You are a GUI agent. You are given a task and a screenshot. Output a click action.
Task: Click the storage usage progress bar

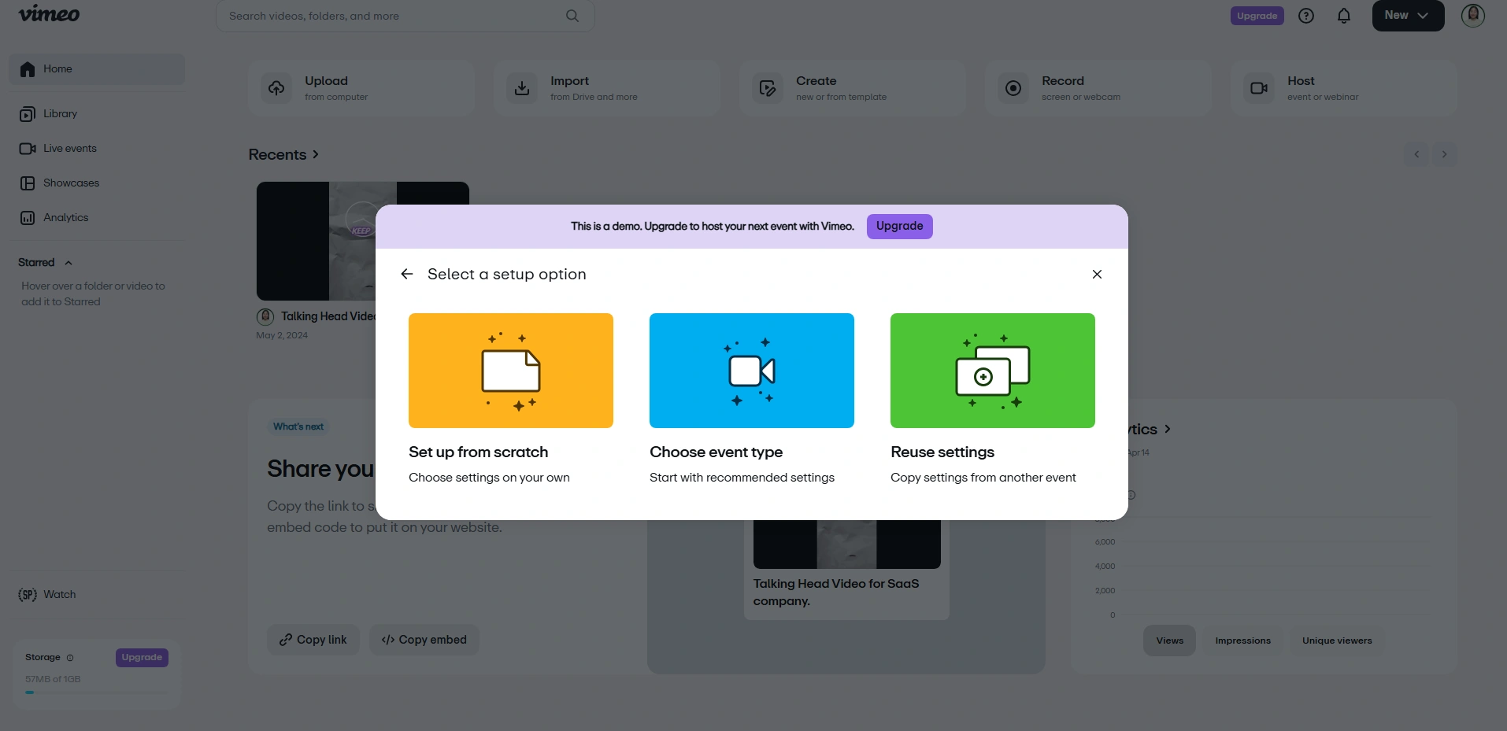(x=97, y=692)
